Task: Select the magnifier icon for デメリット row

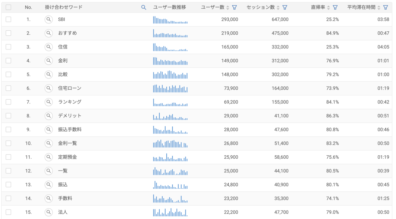Action: [49, 116]
